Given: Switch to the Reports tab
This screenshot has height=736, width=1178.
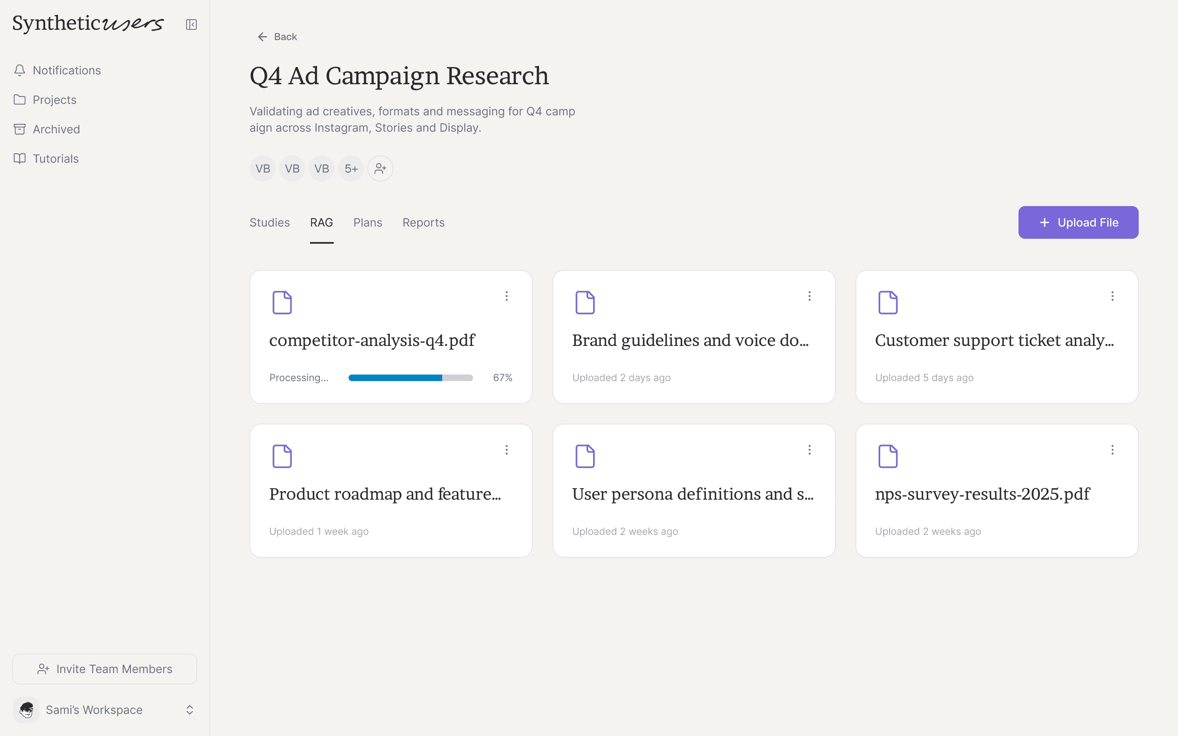Looking at the screenshot, I should point(423,222).
